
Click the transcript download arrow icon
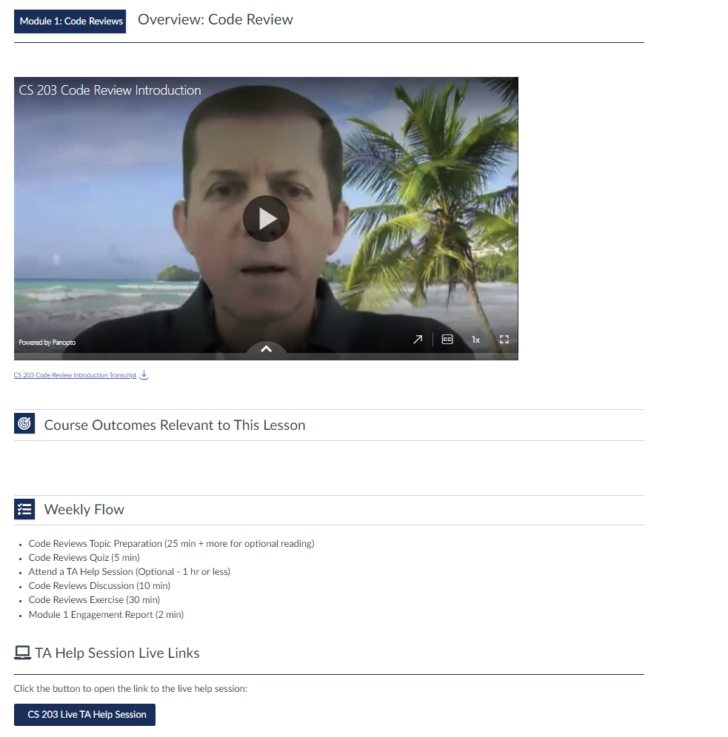pyautogui.click(x=144, y=375)
